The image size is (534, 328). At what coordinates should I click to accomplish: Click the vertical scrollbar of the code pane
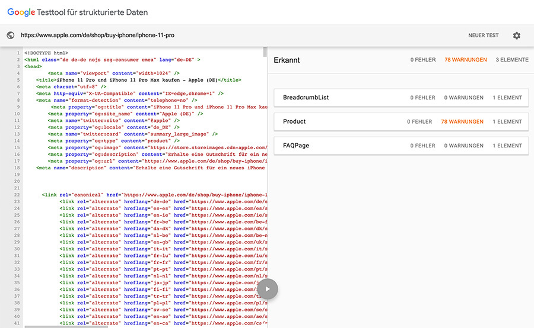(x=265, y=52)
